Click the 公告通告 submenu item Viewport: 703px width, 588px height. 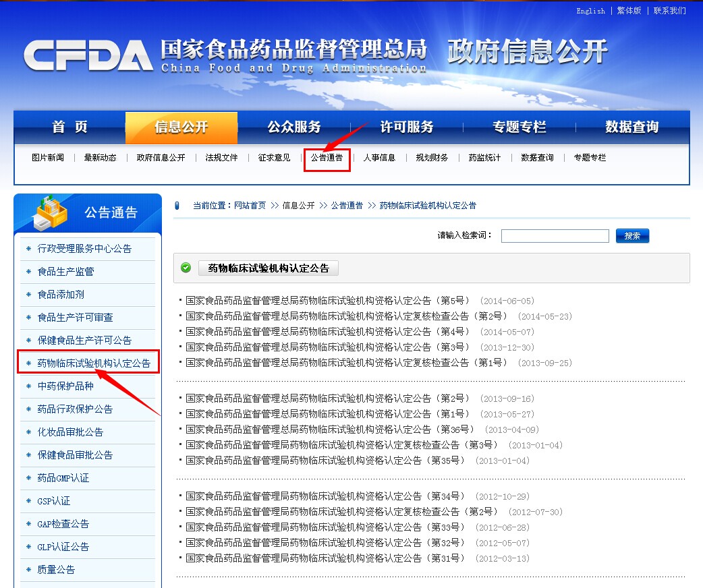327,158
